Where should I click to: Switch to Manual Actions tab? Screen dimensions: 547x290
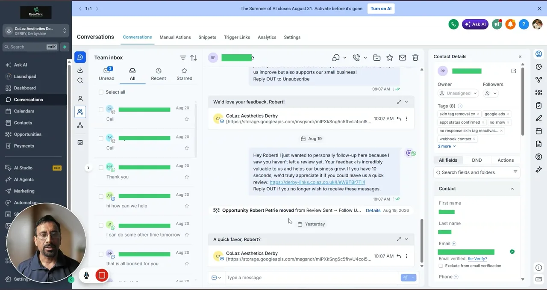[175, 37]
